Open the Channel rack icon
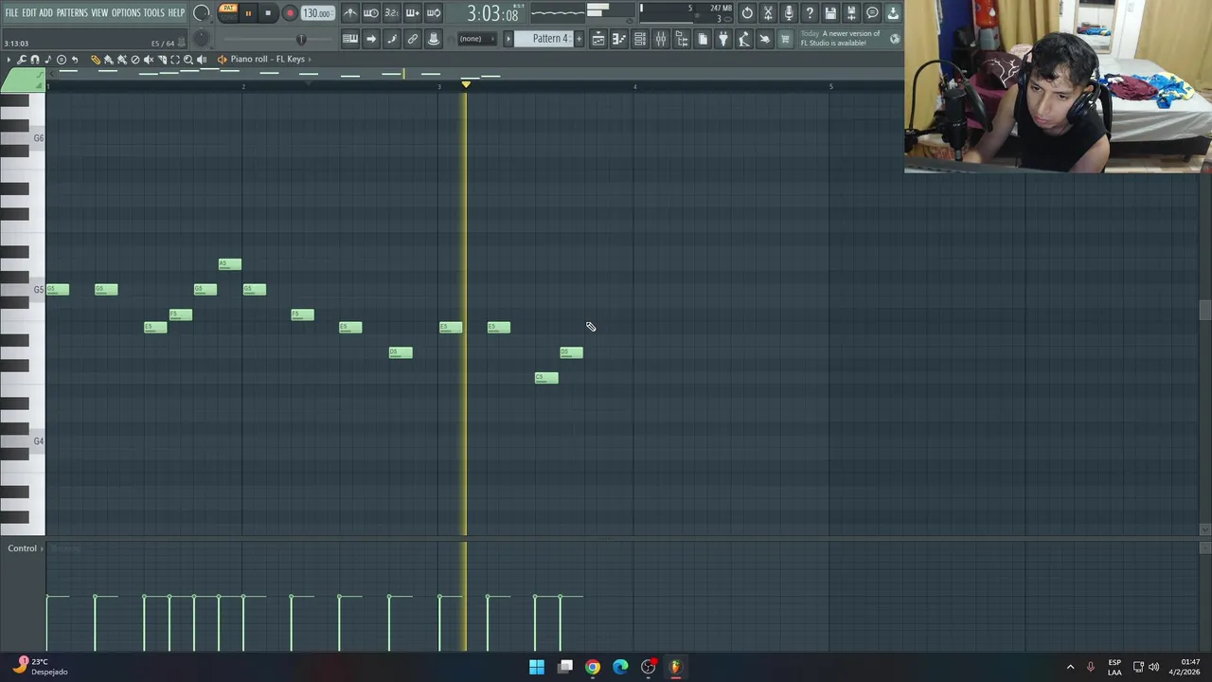 [x=640, y=39]
